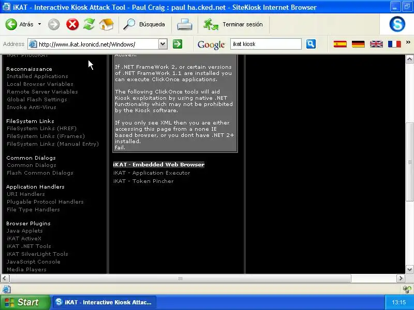Stop loading with the red X icon
The image size is (414, 310).
pos(72,24)
